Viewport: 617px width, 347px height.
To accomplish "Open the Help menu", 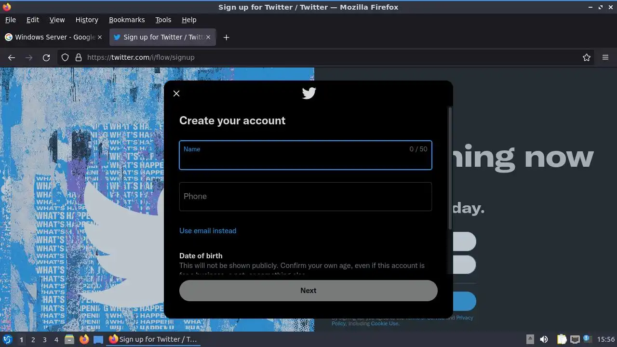I will pos(189,20).
